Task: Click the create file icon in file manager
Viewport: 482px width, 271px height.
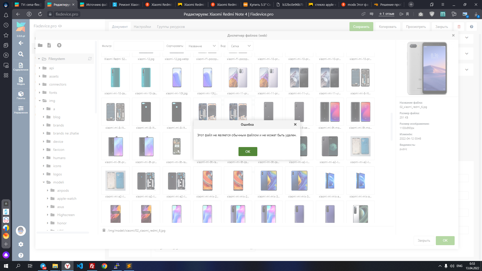Action: pyautogui.click(x=49, y=45)
